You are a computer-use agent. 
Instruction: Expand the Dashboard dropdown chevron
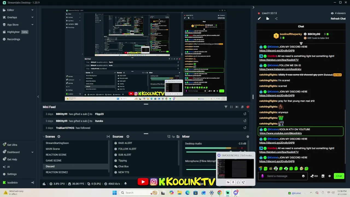pos(32,152)
